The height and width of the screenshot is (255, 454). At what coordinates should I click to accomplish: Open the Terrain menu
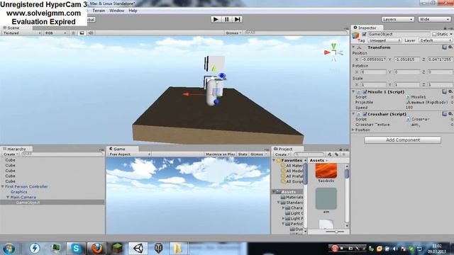coord(99,11)
